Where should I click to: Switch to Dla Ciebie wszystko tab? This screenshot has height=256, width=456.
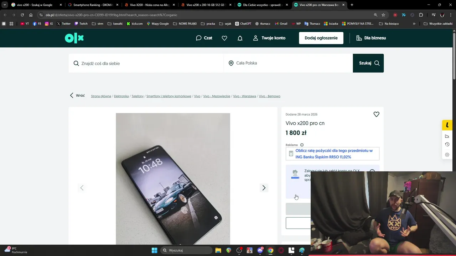click(263, 5)
